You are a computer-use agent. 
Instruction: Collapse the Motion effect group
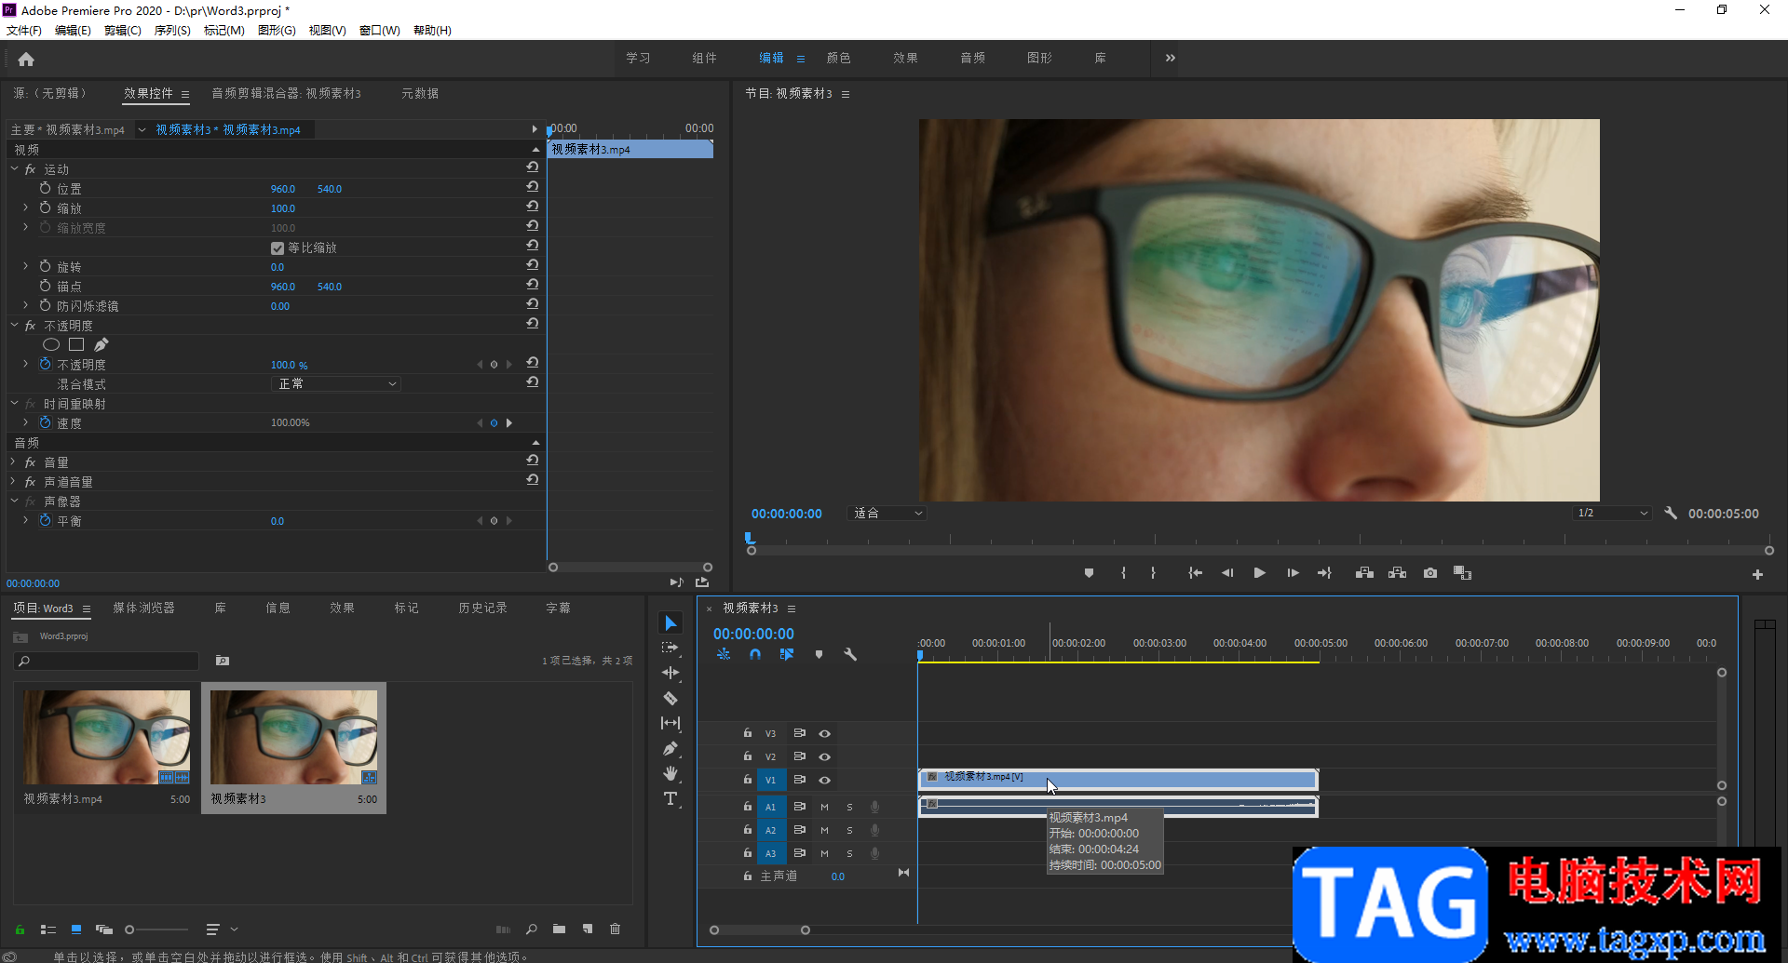point(14,168)
